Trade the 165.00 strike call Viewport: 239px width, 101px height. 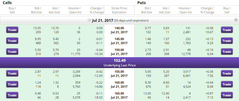tap(12, 95)
